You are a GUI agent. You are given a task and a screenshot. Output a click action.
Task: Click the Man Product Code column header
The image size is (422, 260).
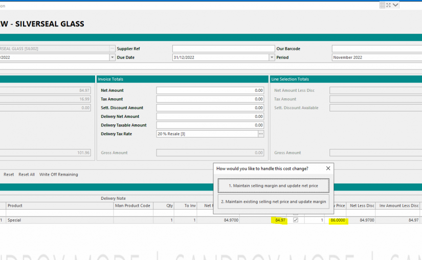pyautogui.click(x=133, y=206)
